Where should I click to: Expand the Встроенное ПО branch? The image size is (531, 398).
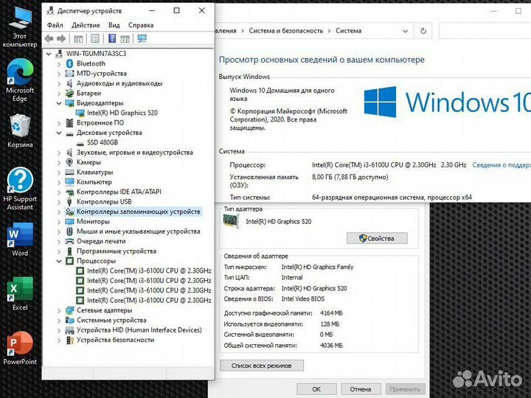pos(59,123)
